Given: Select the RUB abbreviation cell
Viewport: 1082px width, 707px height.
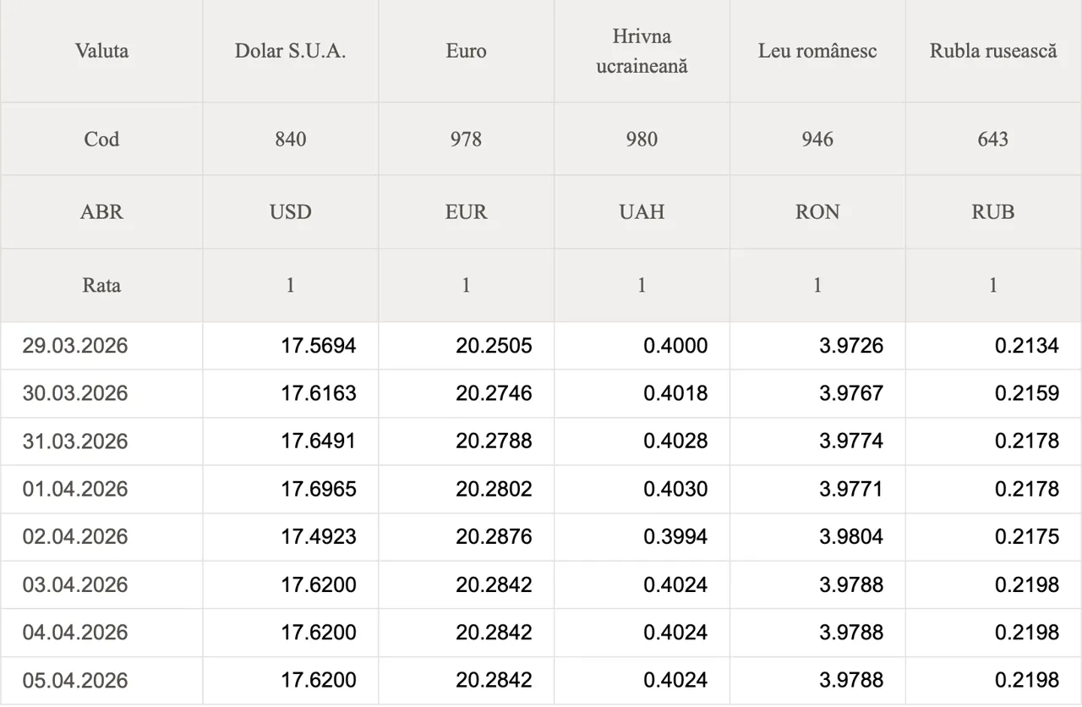Looking at the screenshot, I should click(x=993, y=211).
